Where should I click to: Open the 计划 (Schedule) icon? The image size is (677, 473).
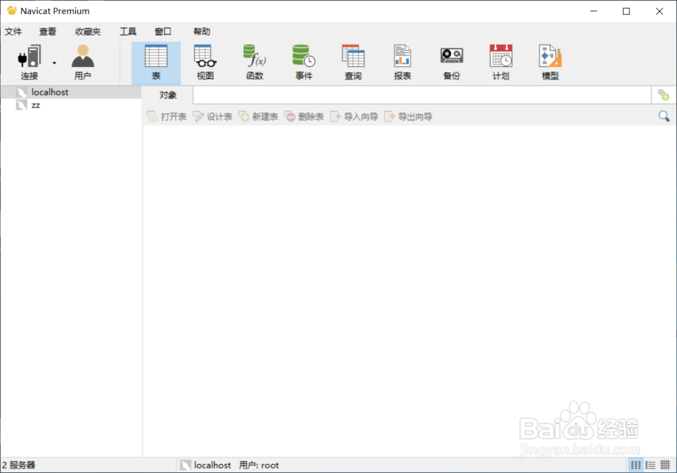500,61
